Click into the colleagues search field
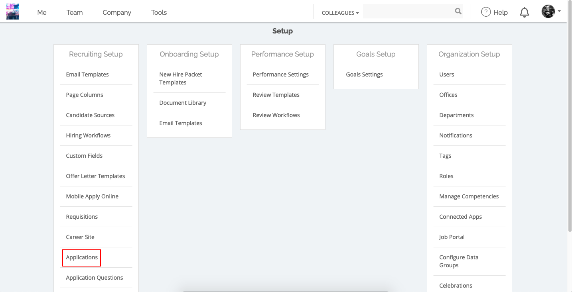Image resolution: width=572 pixels, height=292 pixels. (408, 12)
